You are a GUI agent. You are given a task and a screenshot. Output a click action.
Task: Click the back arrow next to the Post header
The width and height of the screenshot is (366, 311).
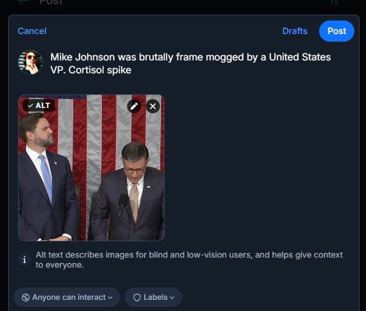coord(23,2)
